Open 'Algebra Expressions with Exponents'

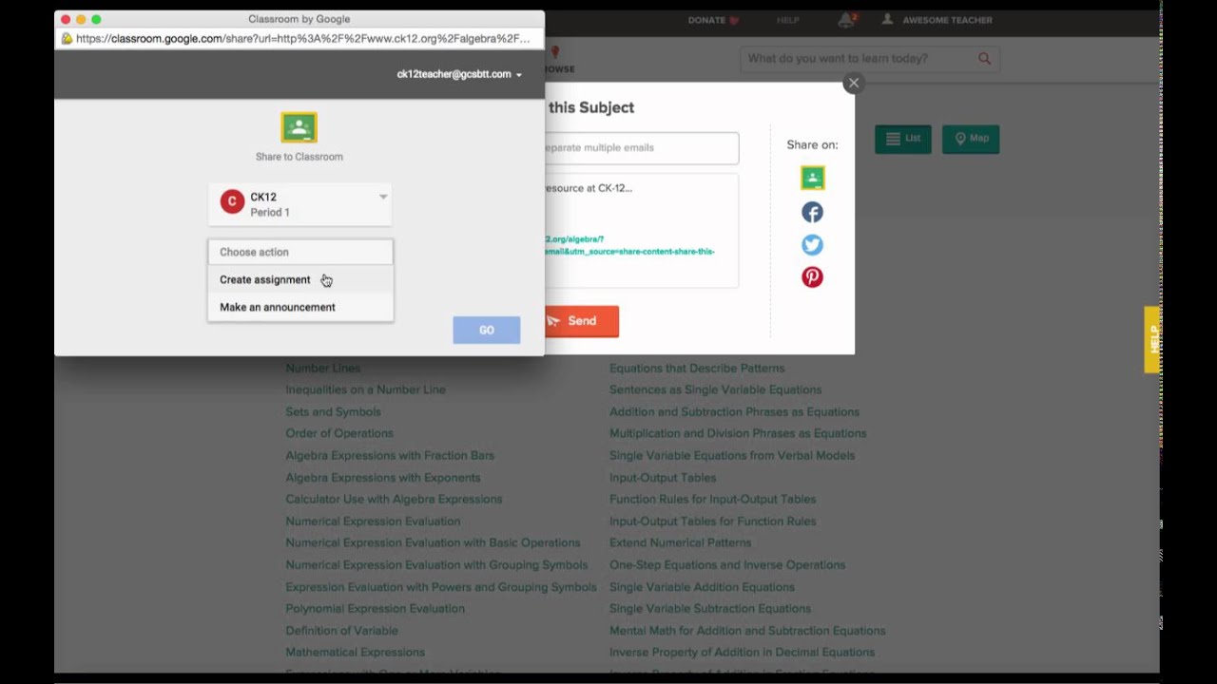pos(383,477)
